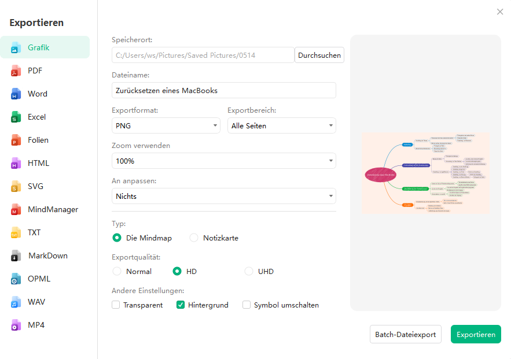The image size is (511, 359).
Task: Select the UHD export quality option
Action: coord(249,271)
